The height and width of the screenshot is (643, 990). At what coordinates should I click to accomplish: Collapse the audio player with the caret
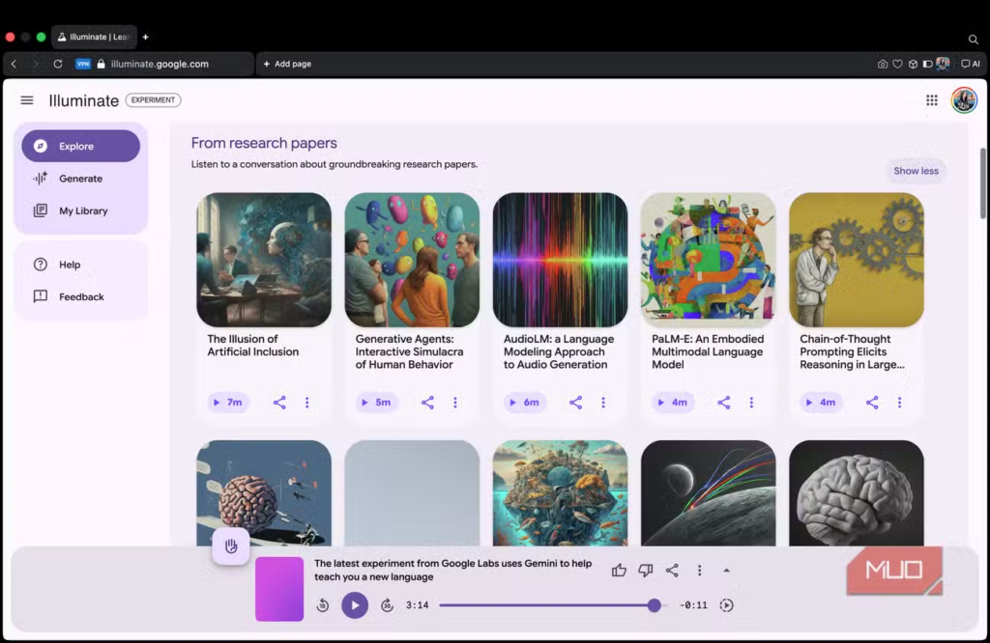(x=727, y=571)
